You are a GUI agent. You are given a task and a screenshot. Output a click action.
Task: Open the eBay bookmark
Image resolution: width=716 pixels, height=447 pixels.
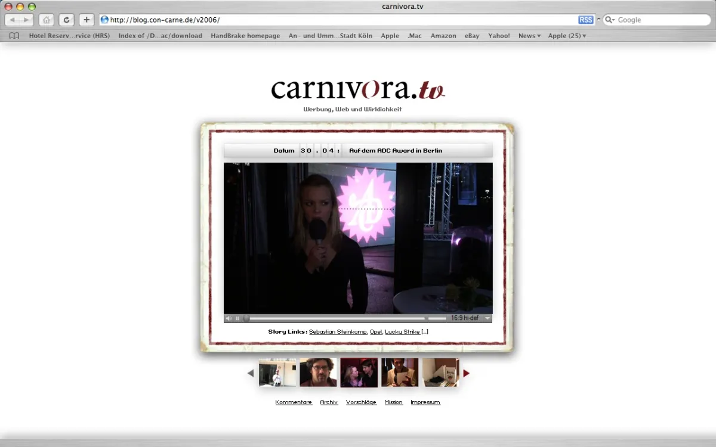(x=471, y=35)
